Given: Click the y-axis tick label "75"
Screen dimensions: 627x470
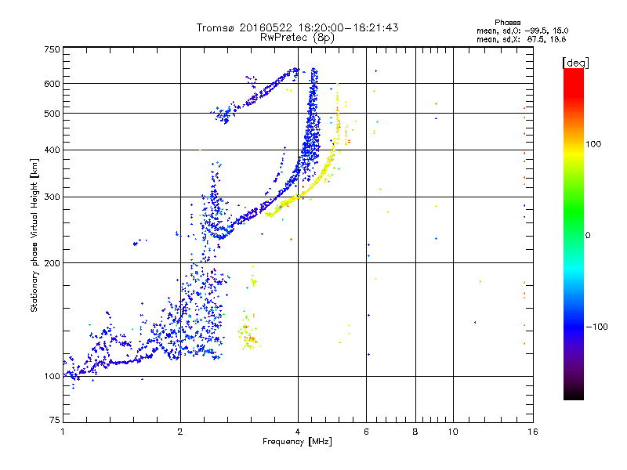Looking at the screenshot, I should [x=55, y=420].
